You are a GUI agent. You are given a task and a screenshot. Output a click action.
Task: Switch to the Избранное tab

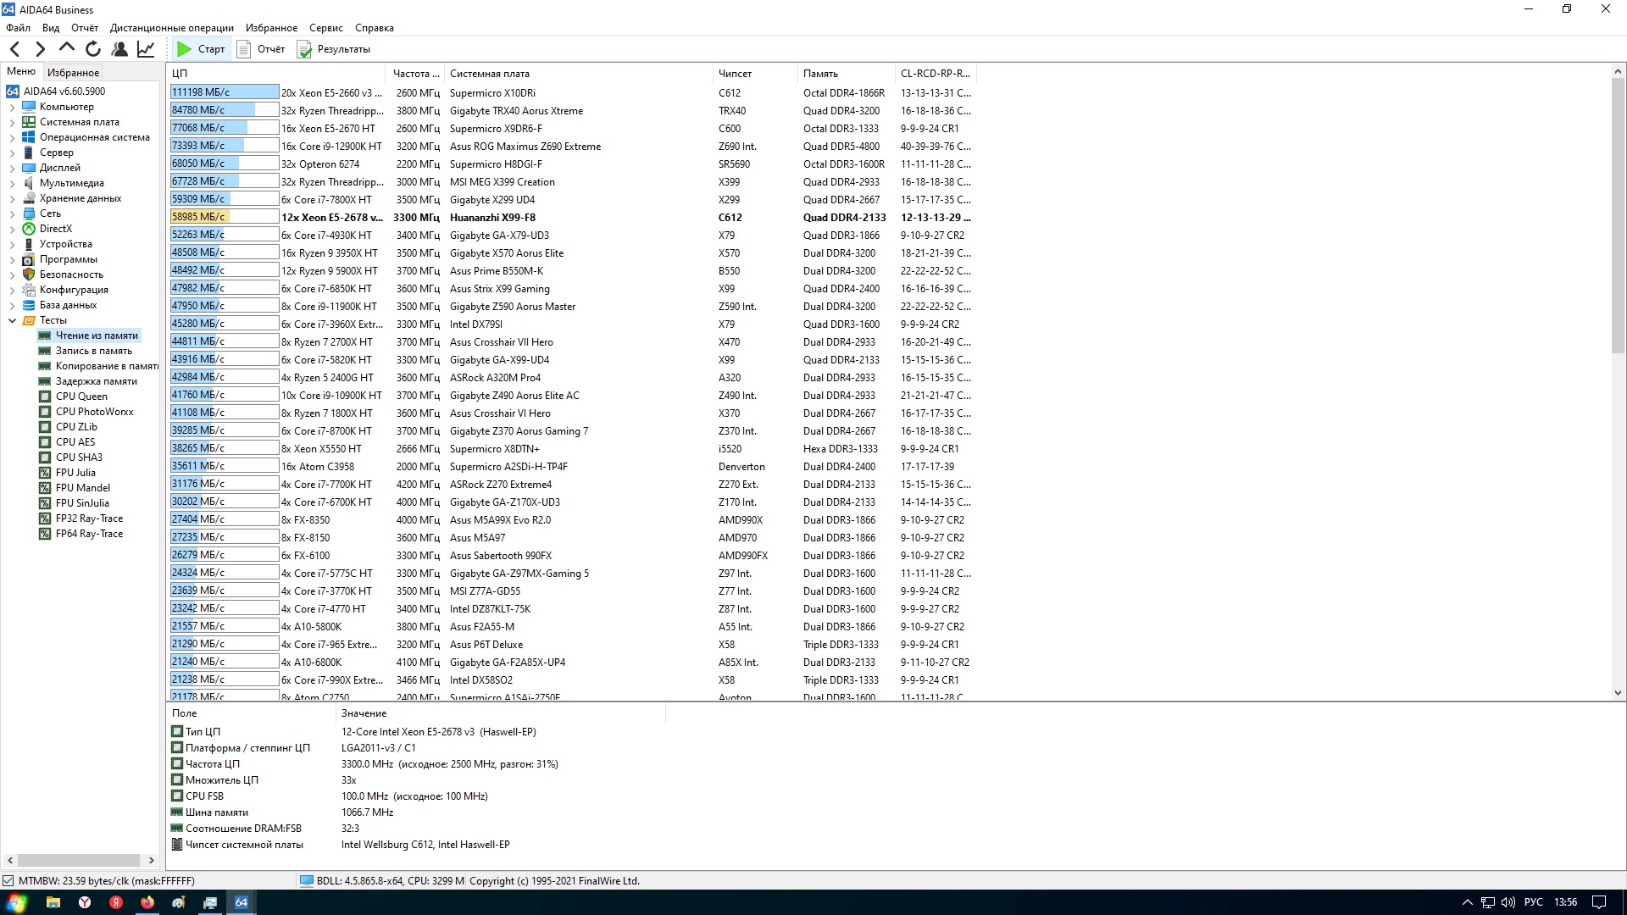73,73
